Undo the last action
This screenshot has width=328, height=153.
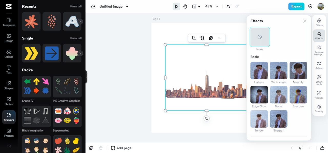pyautogui.click(x=229, y=6)
